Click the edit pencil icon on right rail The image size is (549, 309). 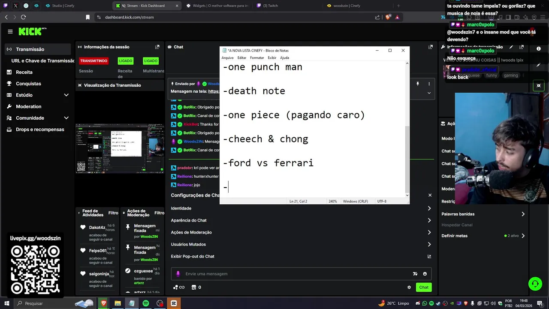pos(538,65)
